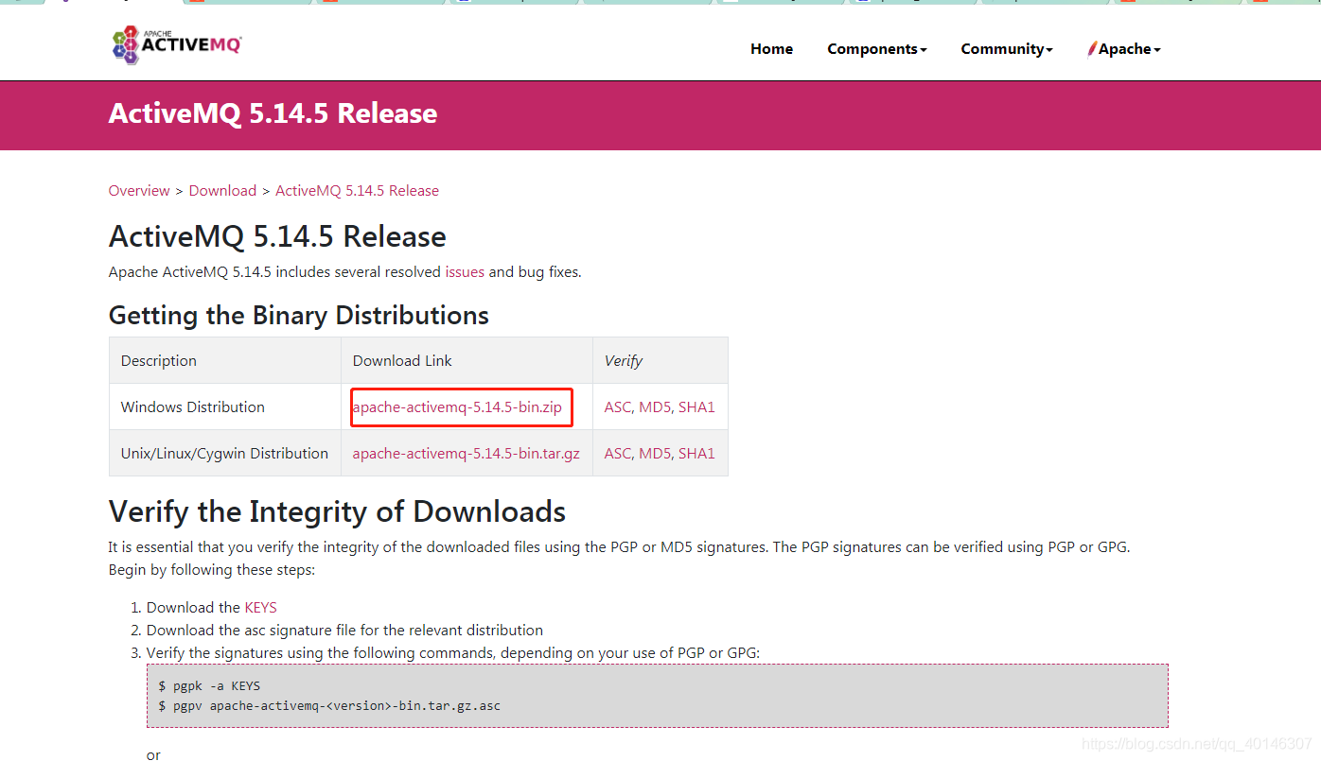This screenshot has width=1321, height=761.
Task: Click the Getting the Binary Distributions heading
Action: pos(299,315)
